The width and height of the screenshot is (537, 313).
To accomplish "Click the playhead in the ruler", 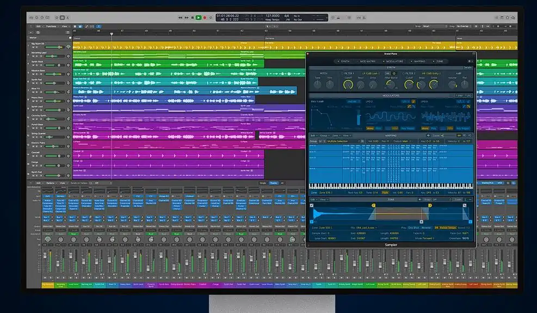I will point(112,34).
